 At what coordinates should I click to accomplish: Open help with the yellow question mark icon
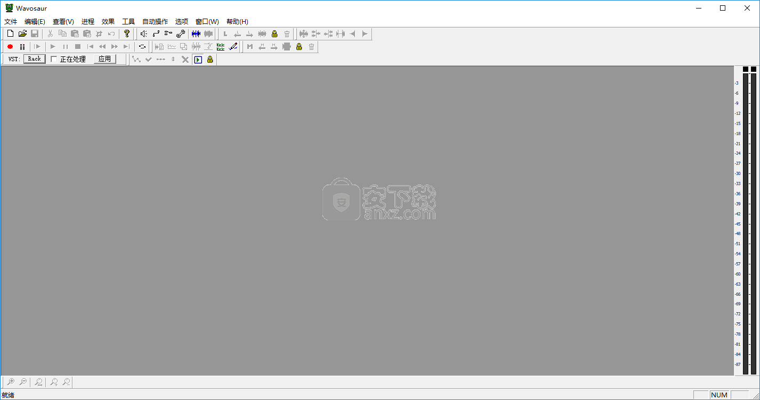127,34
